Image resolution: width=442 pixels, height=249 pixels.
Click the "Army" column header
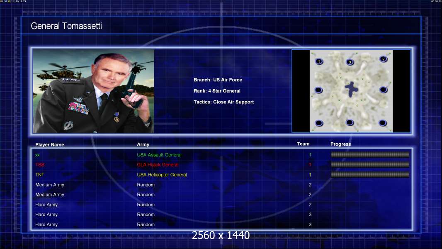[x=143, y=144]
